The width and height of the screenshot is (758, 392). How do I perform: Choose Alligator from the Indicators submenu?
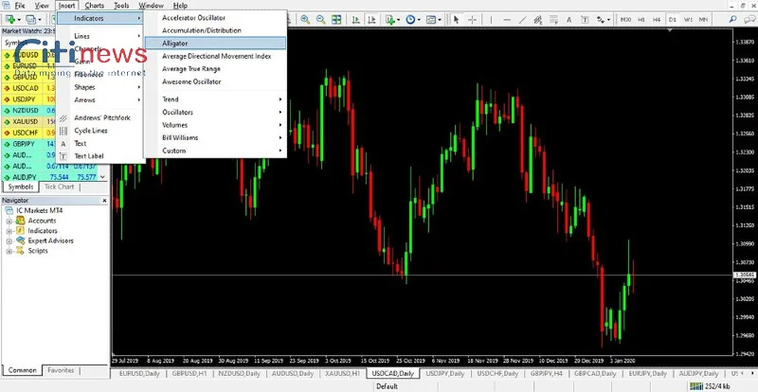[x=215, y=43]
